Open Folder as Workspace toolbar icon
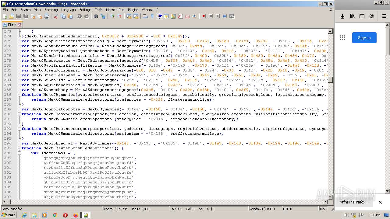390x219 pixels. tap(187, 16)
